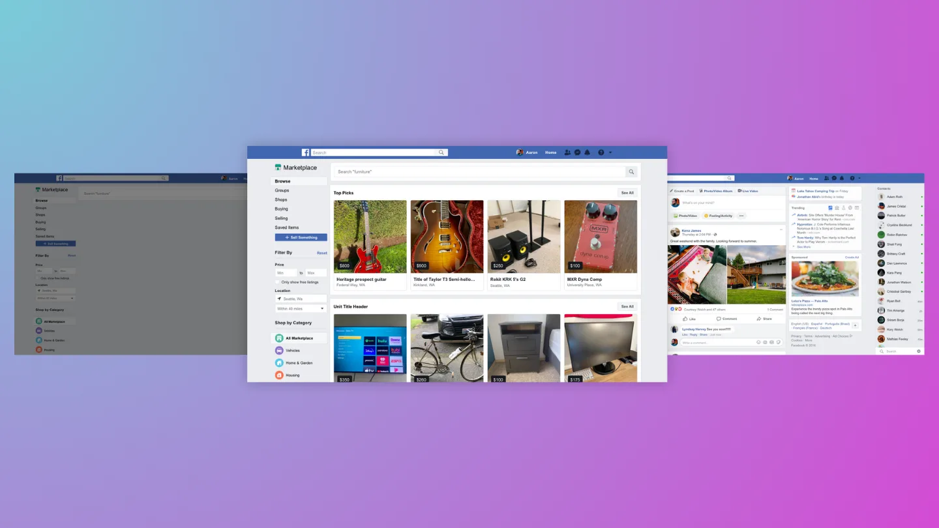Open Saved Items in the sidebar
This screenshot has width=939, height=528.
(287, 227)
